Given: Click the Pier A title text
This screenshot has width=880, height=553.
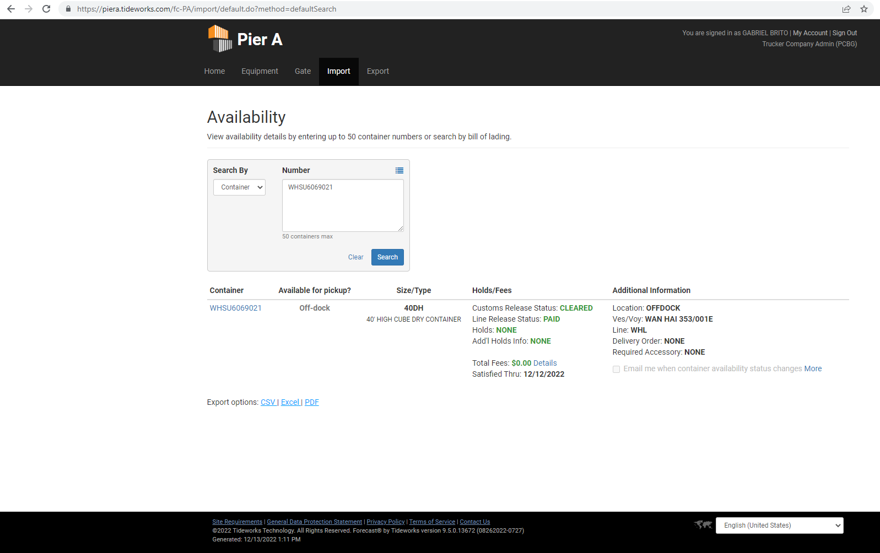Looking at the screenshot, I should [x=260, y=39].
